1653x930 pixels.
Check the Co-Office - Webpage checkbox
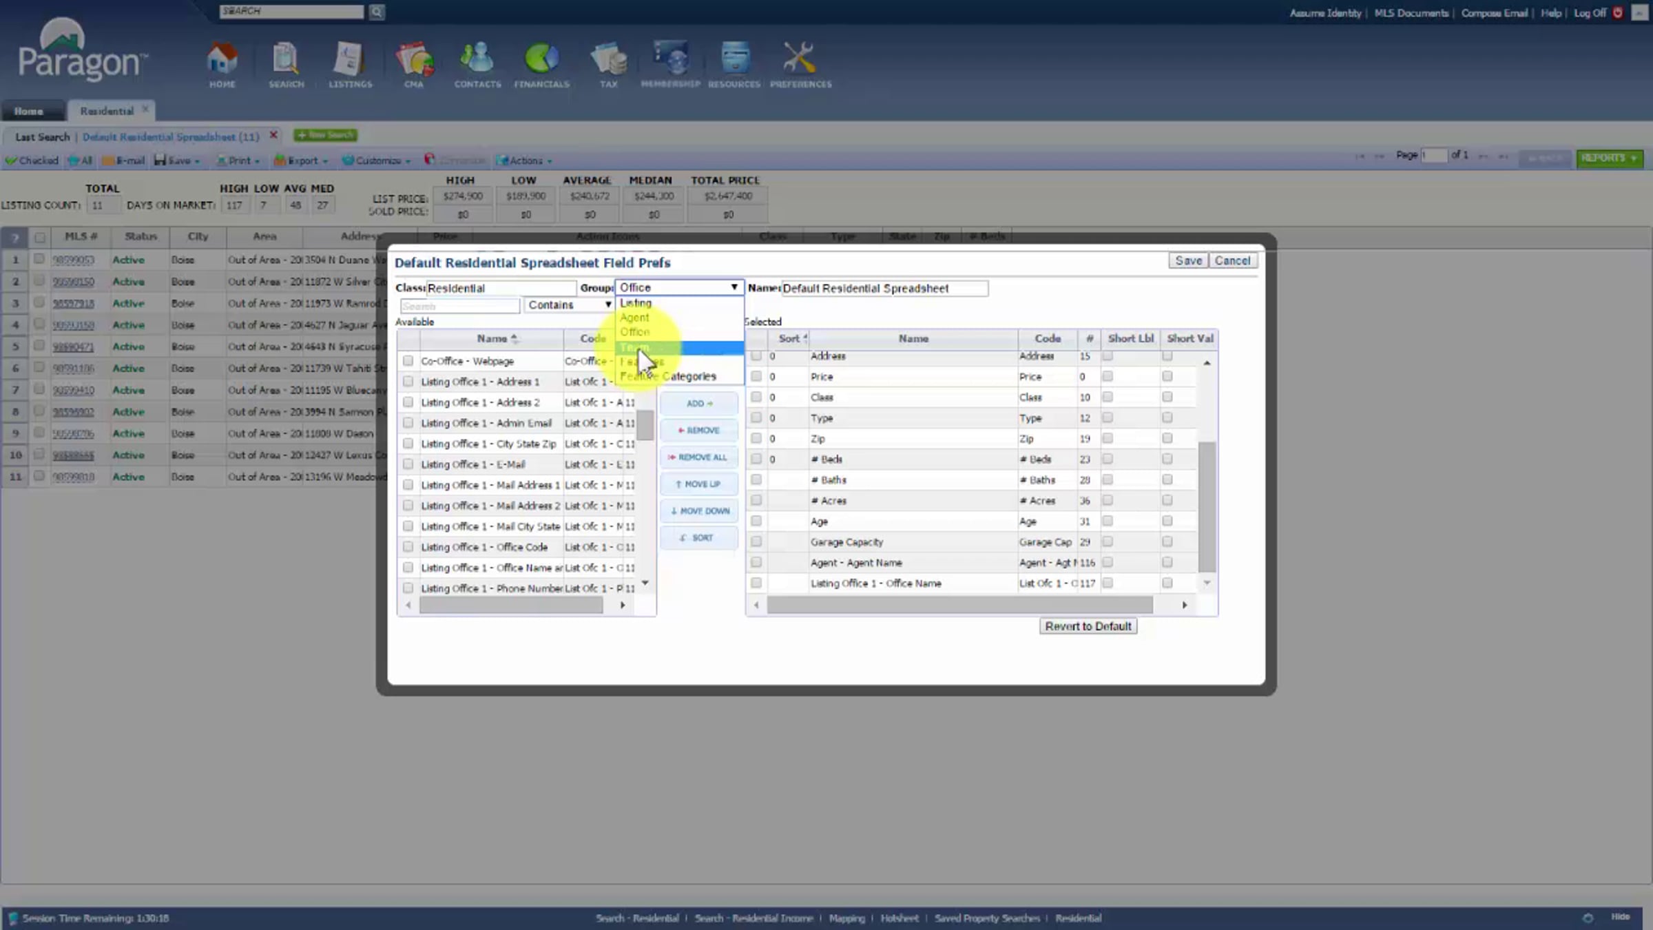point(408,361)
